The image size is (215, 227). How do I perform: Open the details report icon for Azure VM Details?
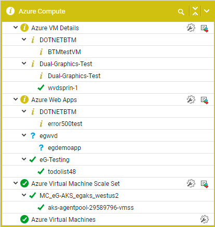(x=205, y=28)
